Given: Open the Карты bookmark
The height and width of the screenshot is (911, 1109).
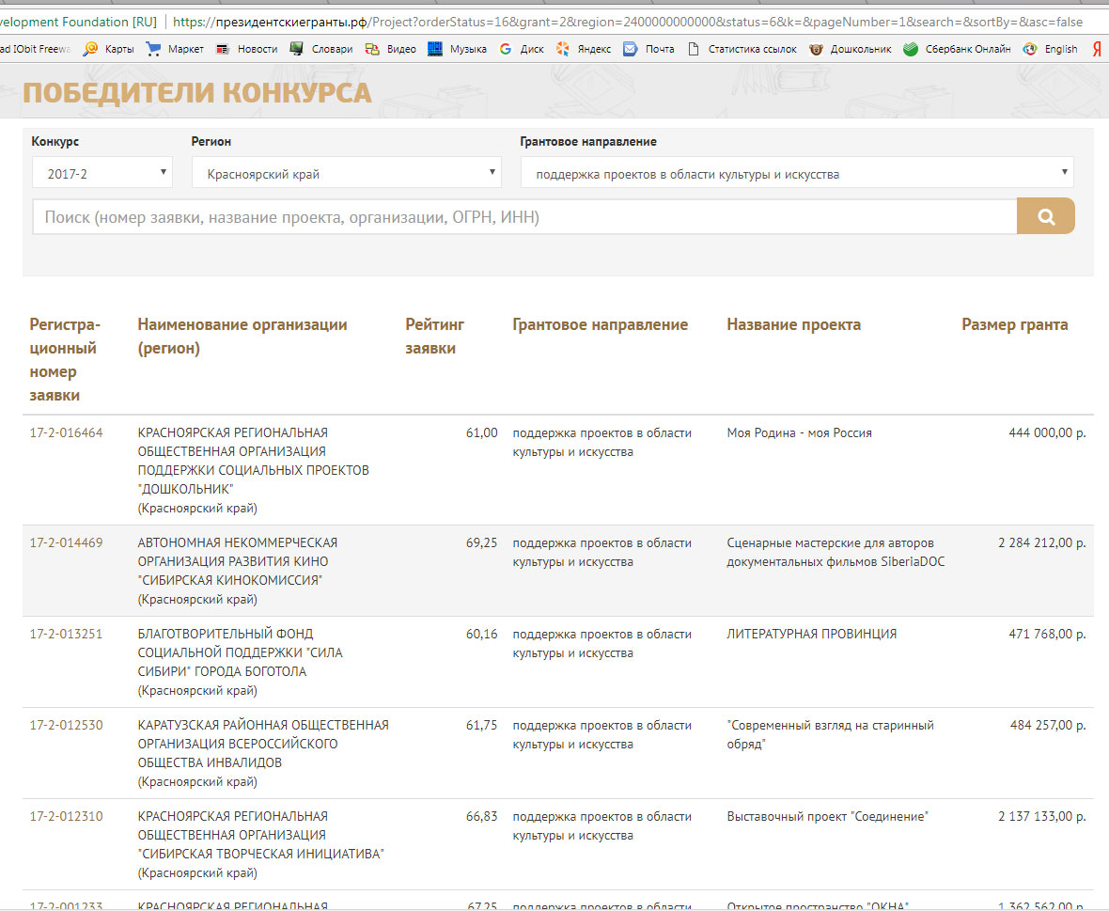Looking at the screenshot, I should click(109, 49).
